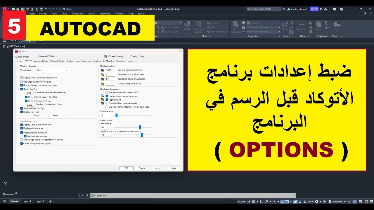Click the Help button in Options dialog
This screenshot has height=210, width=374.
[174, 168]
